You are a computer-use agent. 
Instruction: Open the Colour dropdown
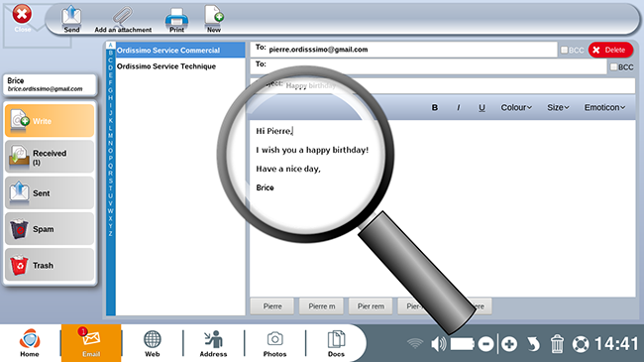(x=516, y=107)
